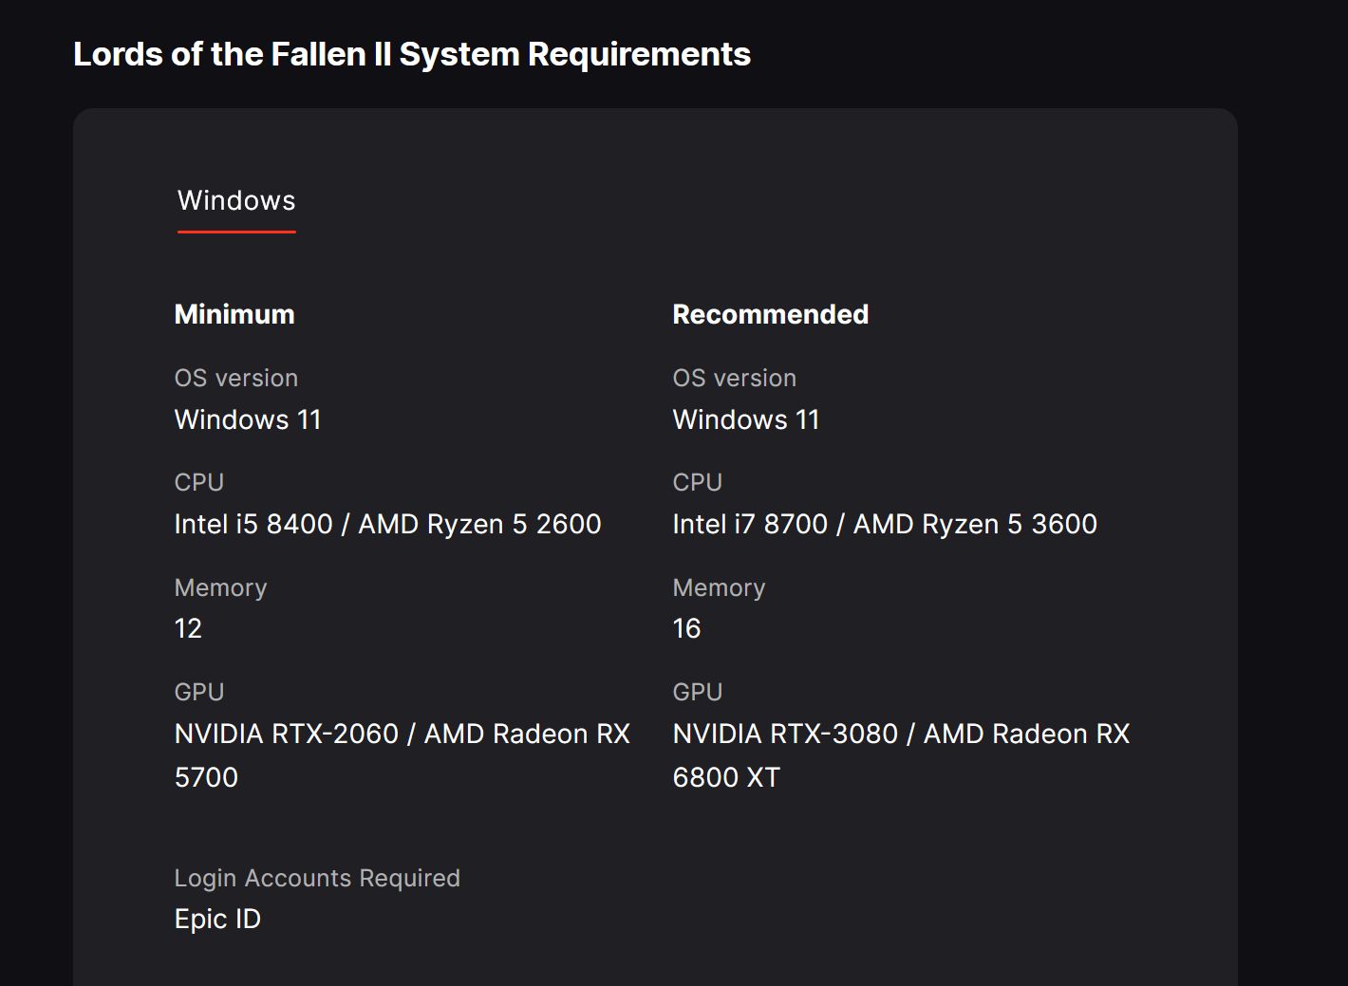
Task: Click the GPU label under Minimum
Action: point(199,692)
